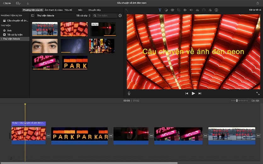
Task: Click the "Đặt lại tất cả" button
Action: tap(255, 10)
